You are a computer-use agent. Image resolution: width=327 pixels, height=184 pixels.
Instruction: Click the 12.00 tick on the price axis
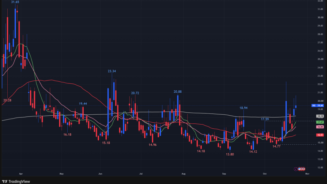320,167
